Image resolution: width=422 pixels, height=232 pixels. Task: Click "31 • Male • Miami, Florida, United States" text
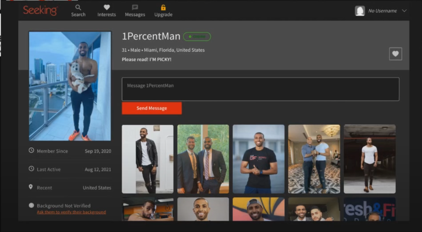[163, 50]
